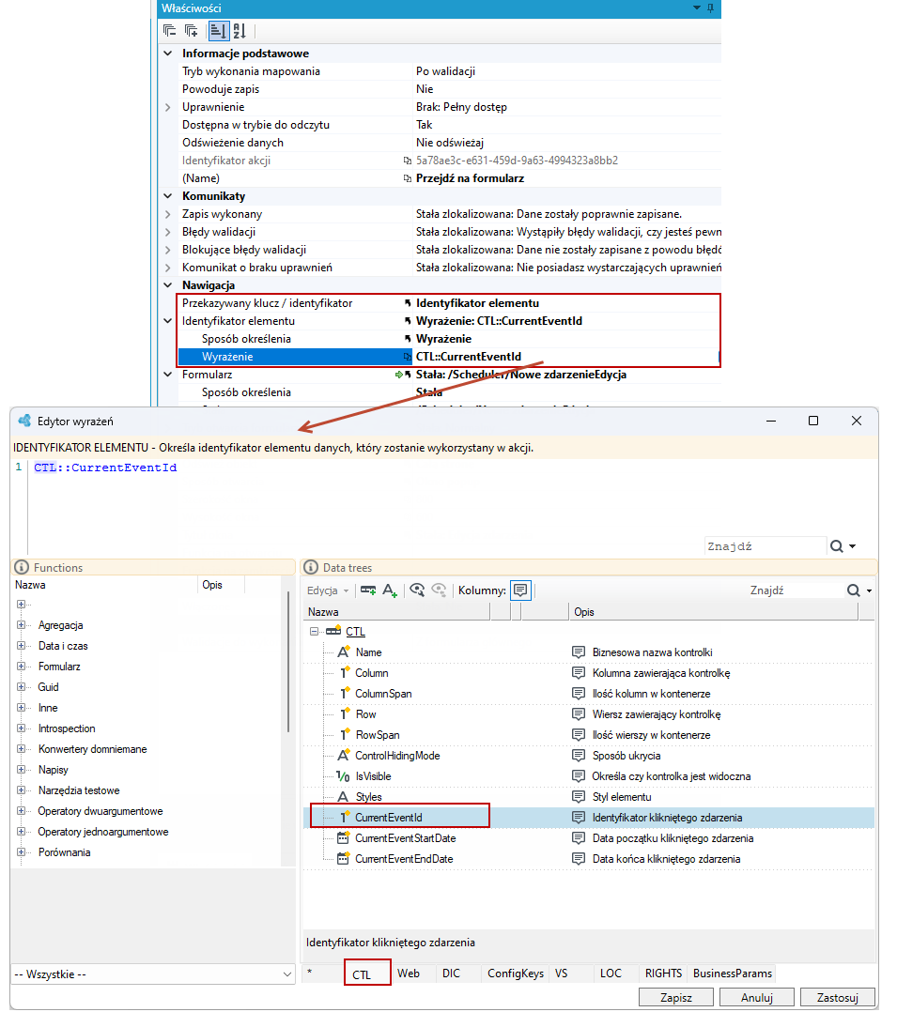Click the info icon beside Functions header

coord(22,567)
